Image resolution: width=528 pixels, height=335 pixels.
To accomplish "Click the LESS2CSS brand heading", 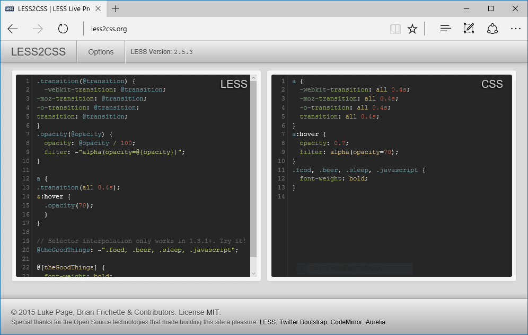I will 38,52.
